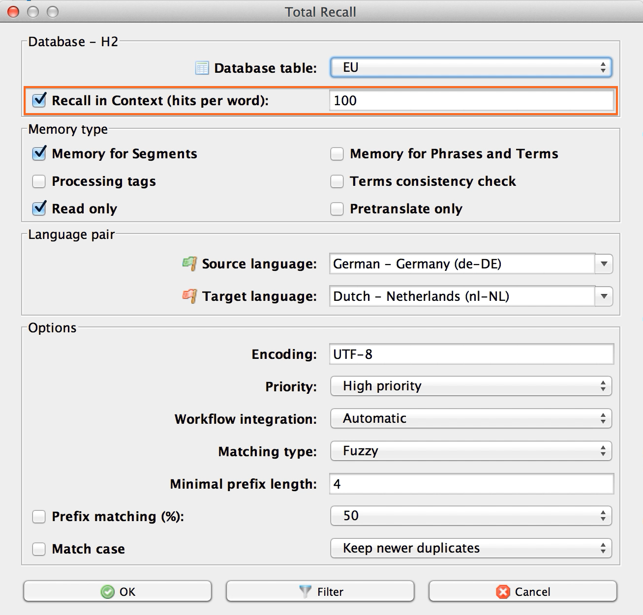The width and height of the screenshot is (643, 615).
Task: Open the Database table EU dropdown
Action: click(x=470, y=68)
